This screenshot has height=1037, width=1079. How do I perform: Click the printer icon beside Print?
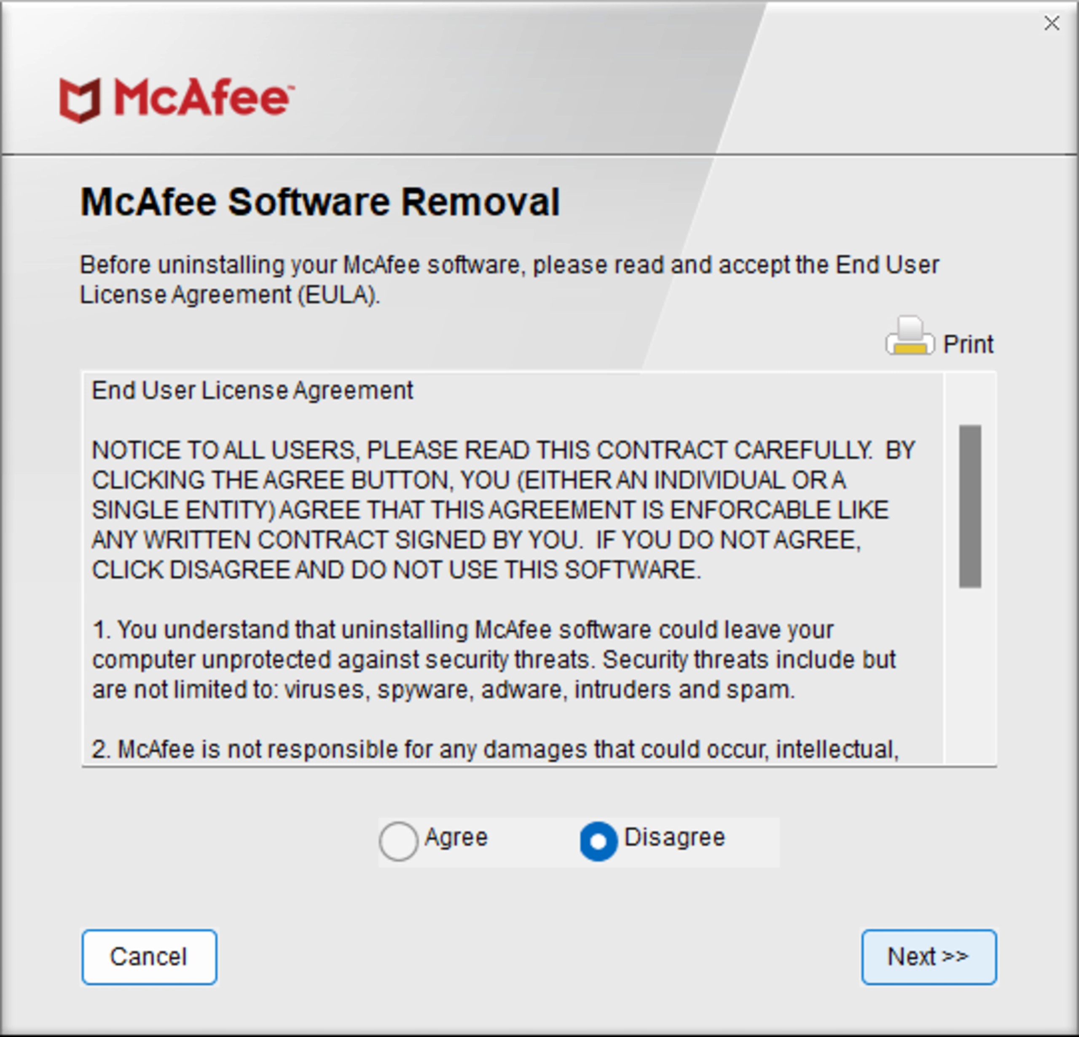click(910, 337)
